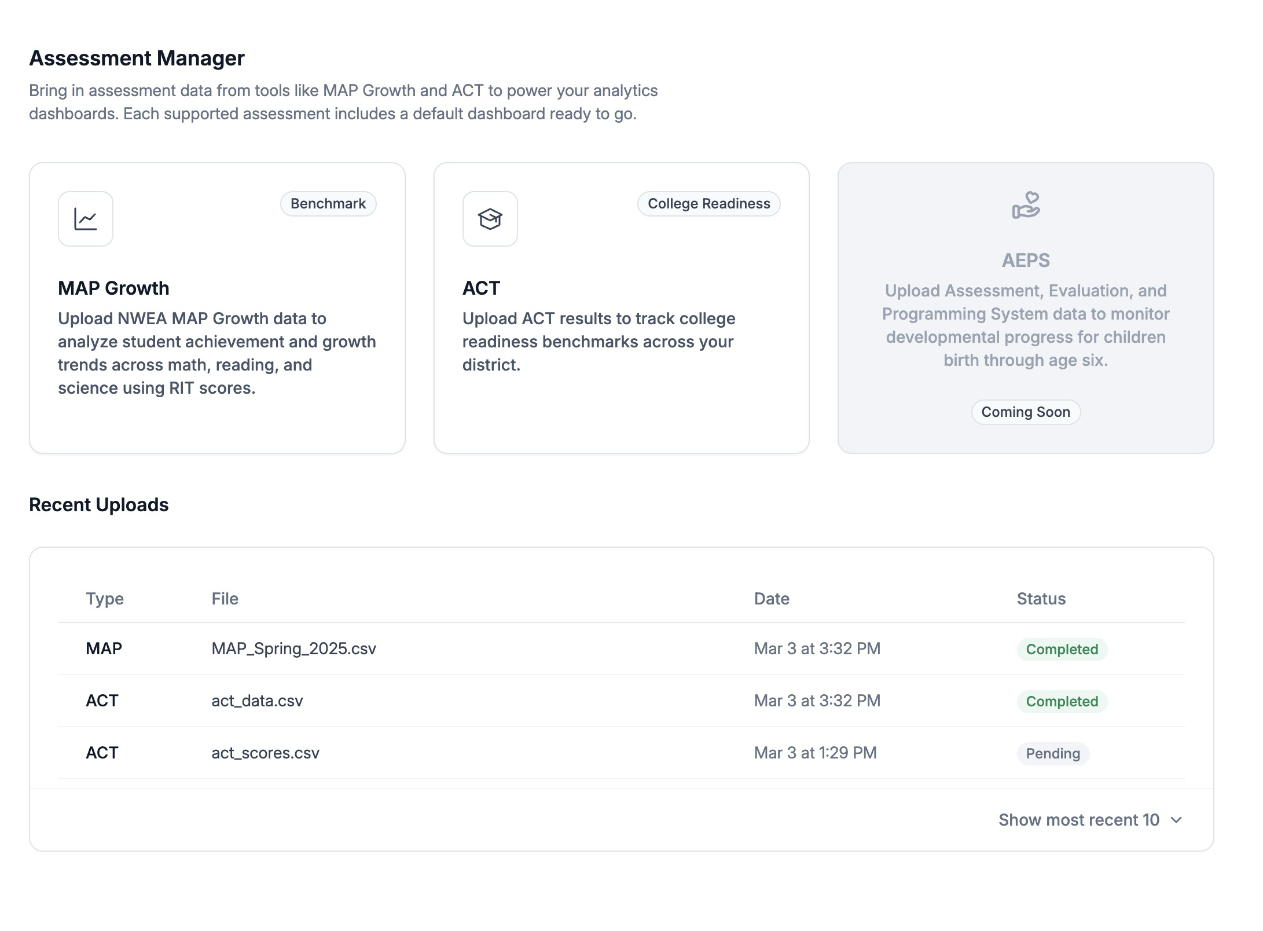Click the MAP Growth line chart icon
Screen dimensions: 1263x931
tap(86, 219)
